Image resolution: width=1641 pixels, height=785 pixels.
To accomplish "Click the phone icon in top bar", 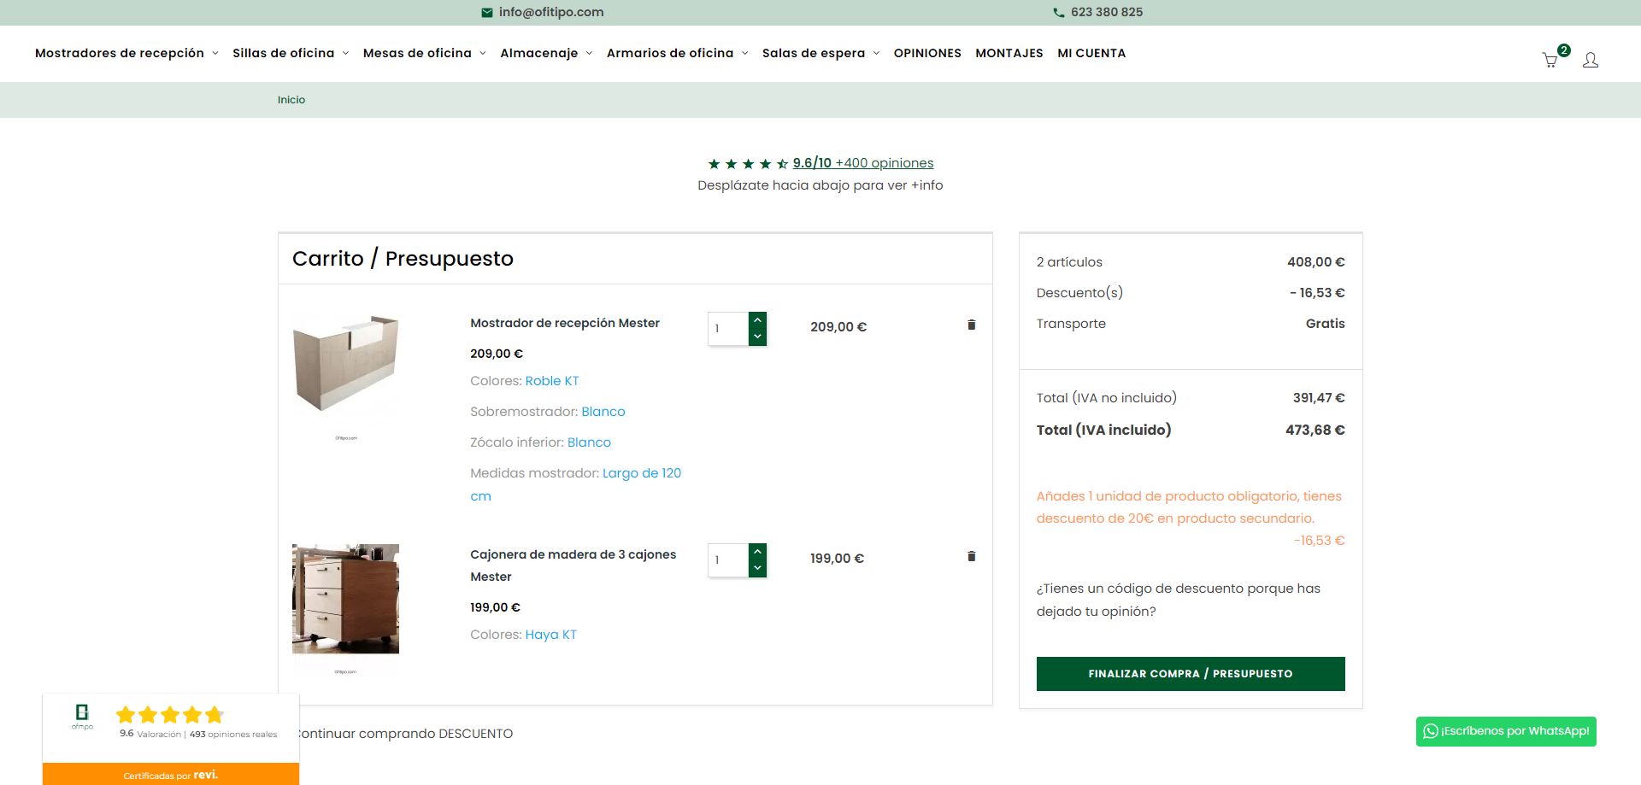I will [x=1059, y=13].
